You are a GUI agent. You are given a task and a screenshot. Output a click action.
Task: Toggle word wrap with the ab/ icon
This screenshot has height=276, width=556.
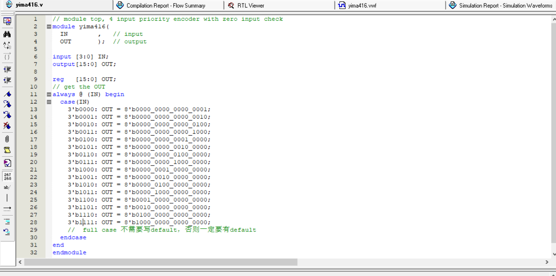click(7, 187)
